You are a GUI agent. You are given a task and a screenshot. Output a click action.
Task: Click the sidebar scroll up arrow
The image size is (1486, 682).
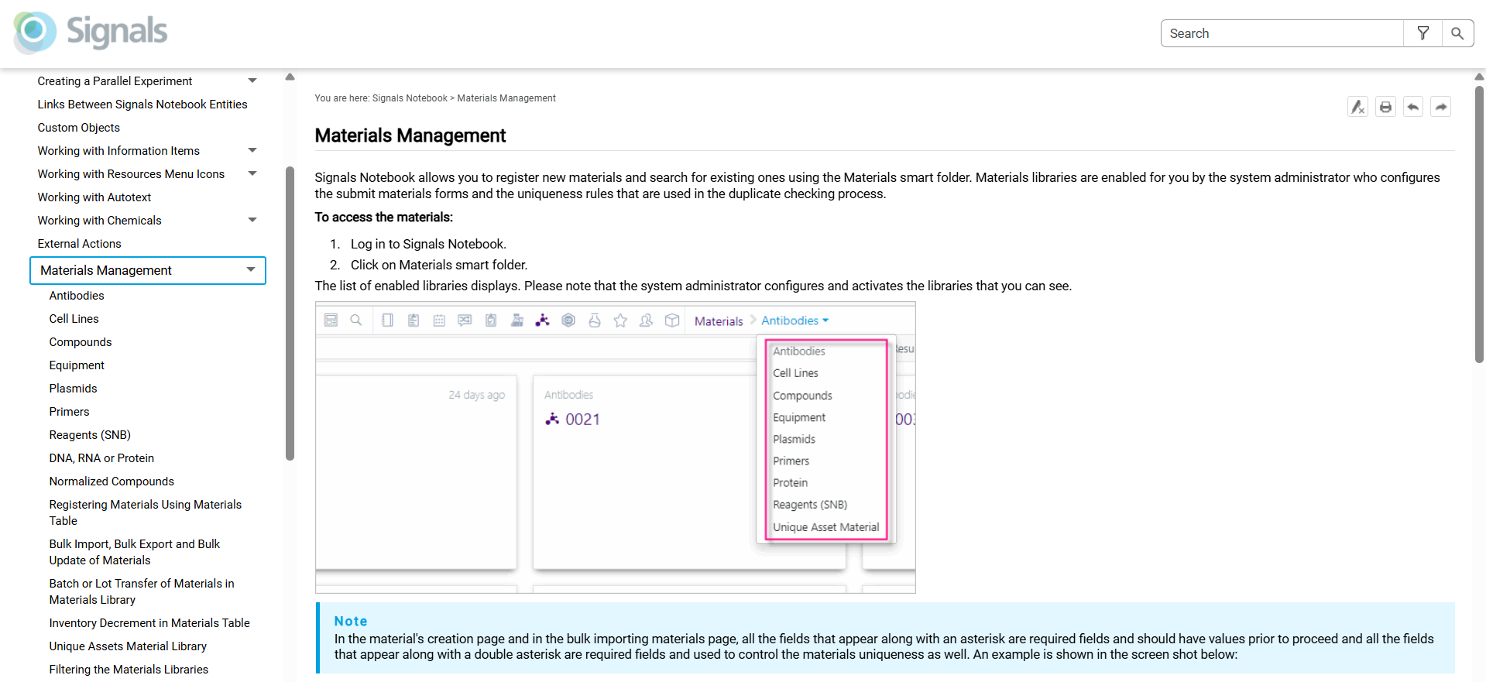click(x=290, y=77)
